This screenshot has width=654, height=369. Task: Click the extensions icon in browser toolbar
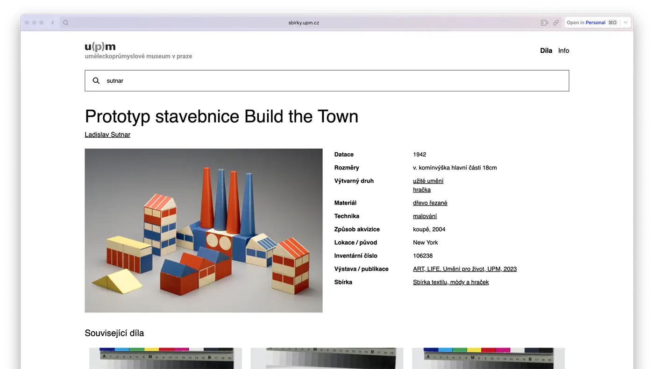(x=544, y=22)
